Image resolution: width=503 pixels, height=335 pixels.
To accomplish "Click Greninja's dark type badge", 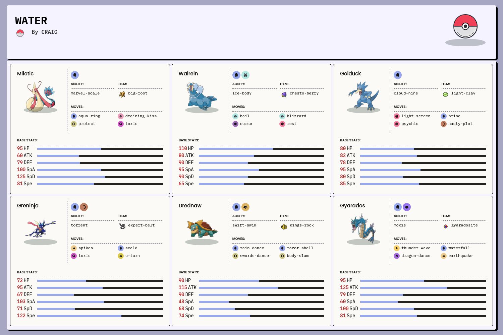I will pos(84,207).
